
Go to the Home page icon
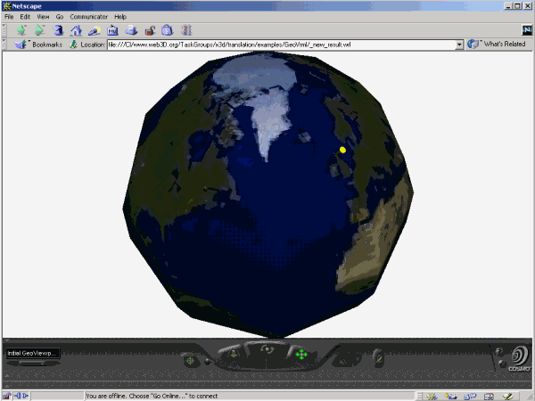click(x=76, y=30)
